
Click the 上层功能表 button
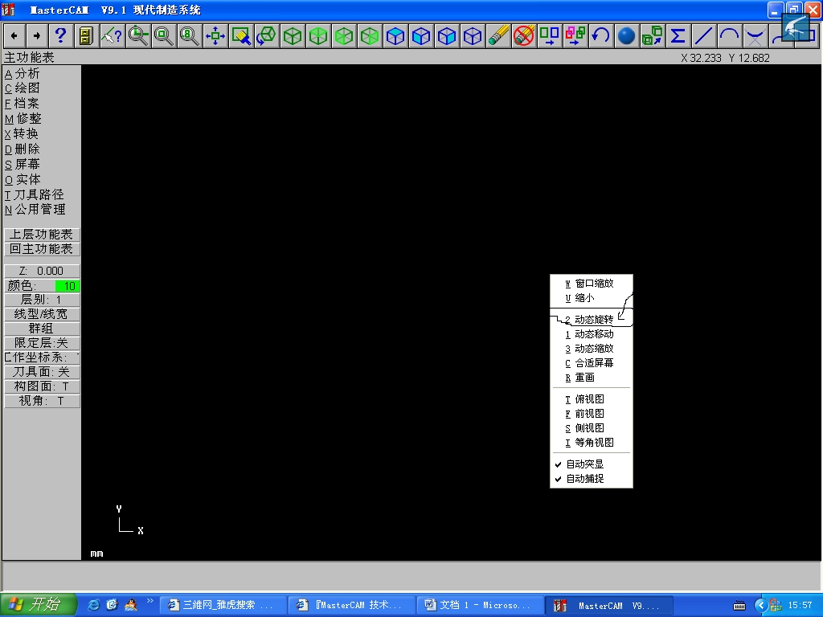[42, 235]
